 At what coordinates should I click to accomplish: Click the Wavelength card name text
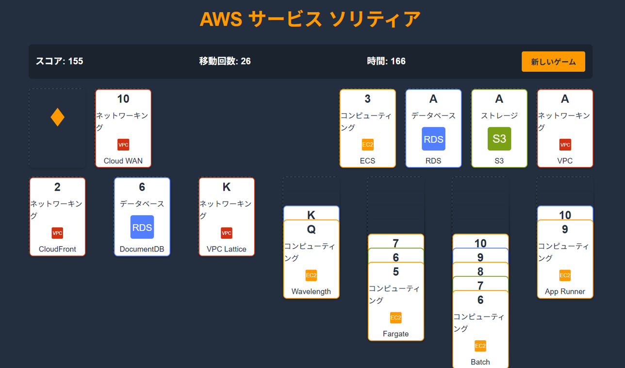click(x=311, y=291)
